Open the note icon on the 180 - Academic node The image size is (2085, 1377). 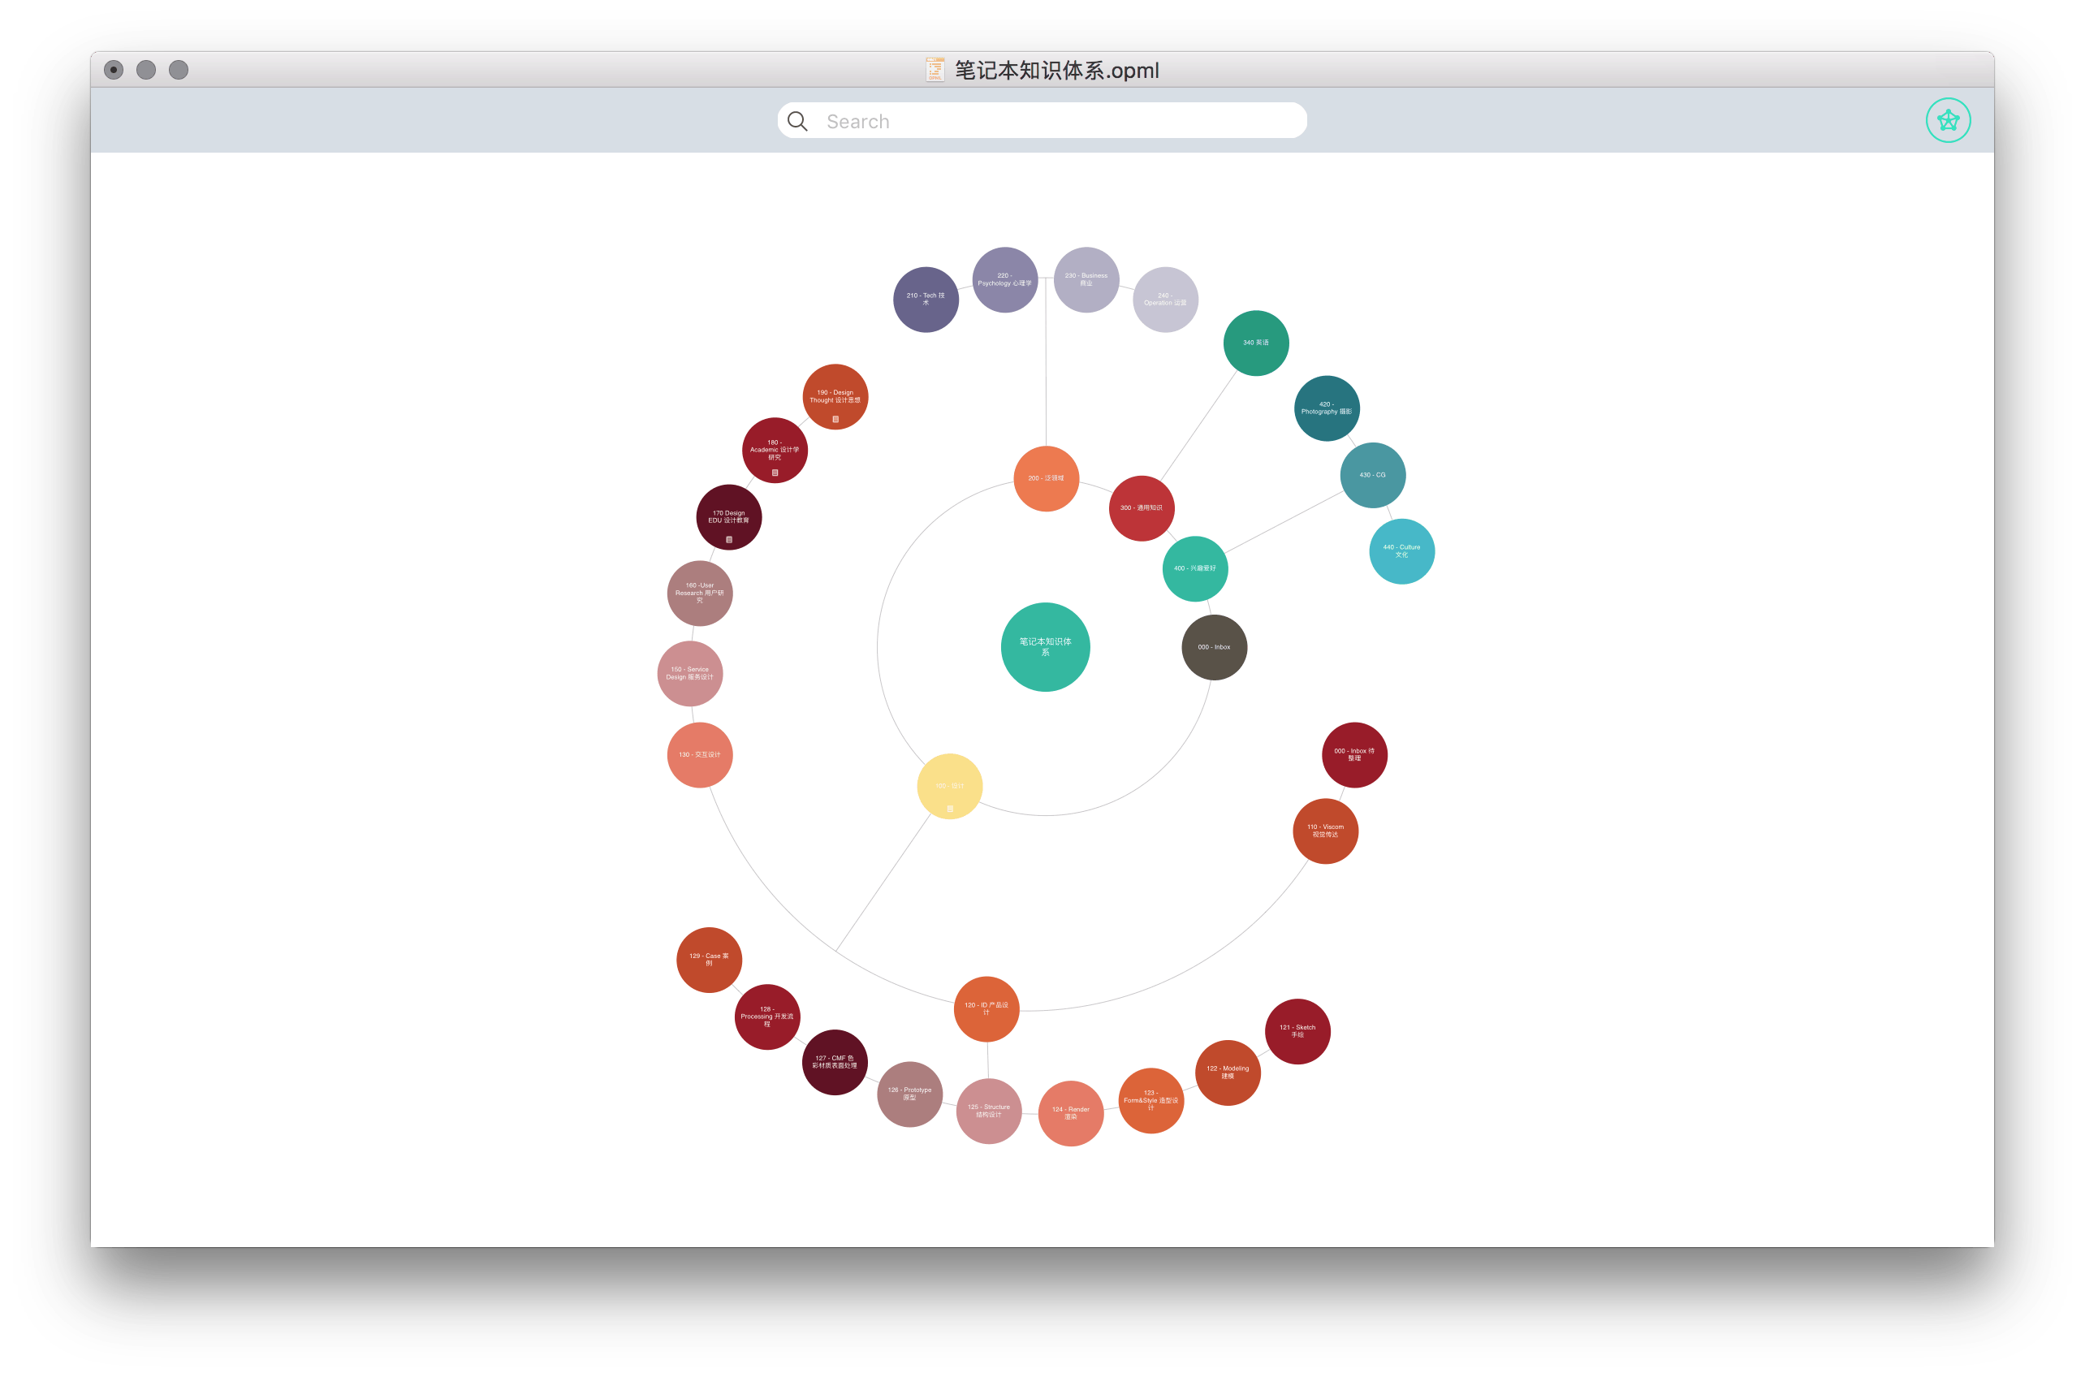(775, 473)
